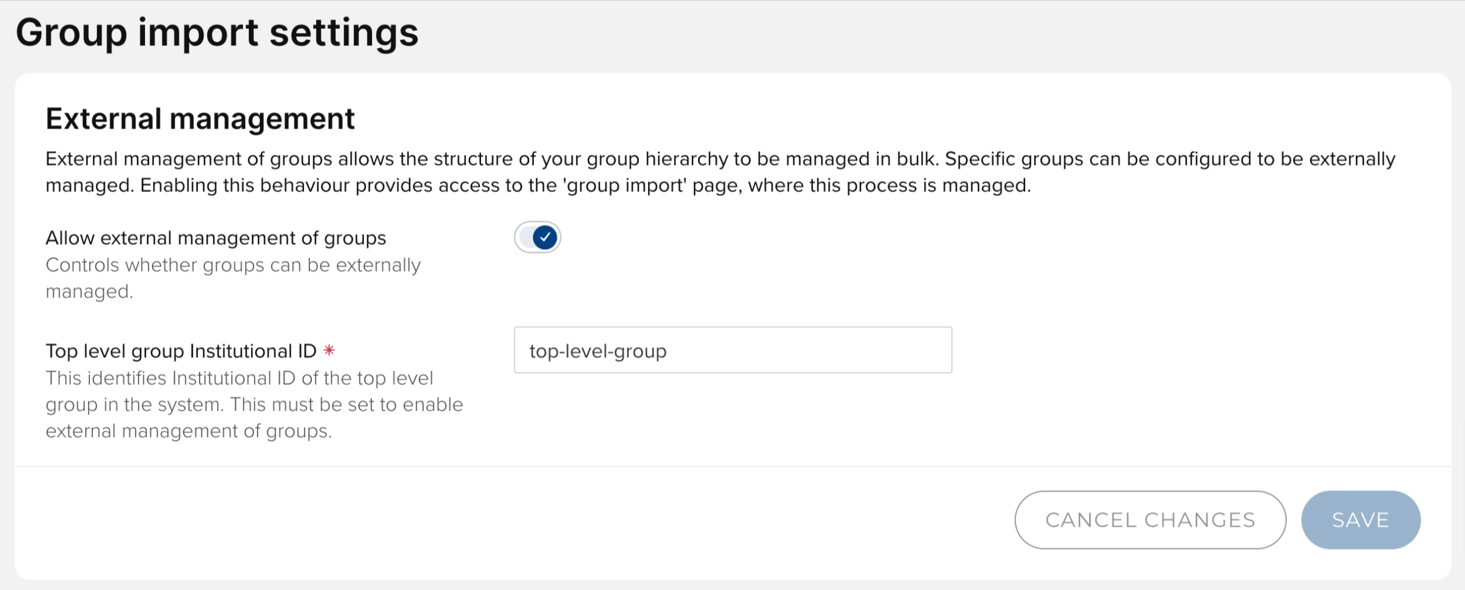Image resolution: width=1465 pixels, height=590 pixels.
Task: Click the red required asterisk icon
Action: (x=329, y=350)
